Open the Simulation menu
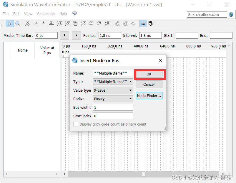 [x=46, y=14]
